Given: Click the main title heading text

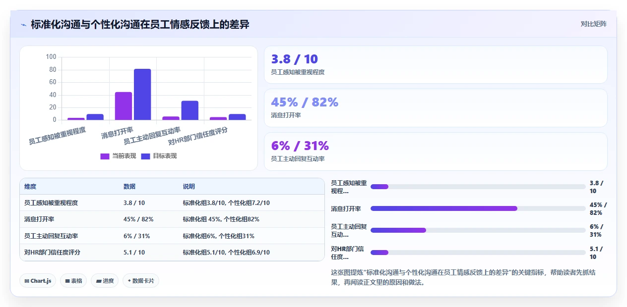Looking at the screenshot, I should coord(140,24).
